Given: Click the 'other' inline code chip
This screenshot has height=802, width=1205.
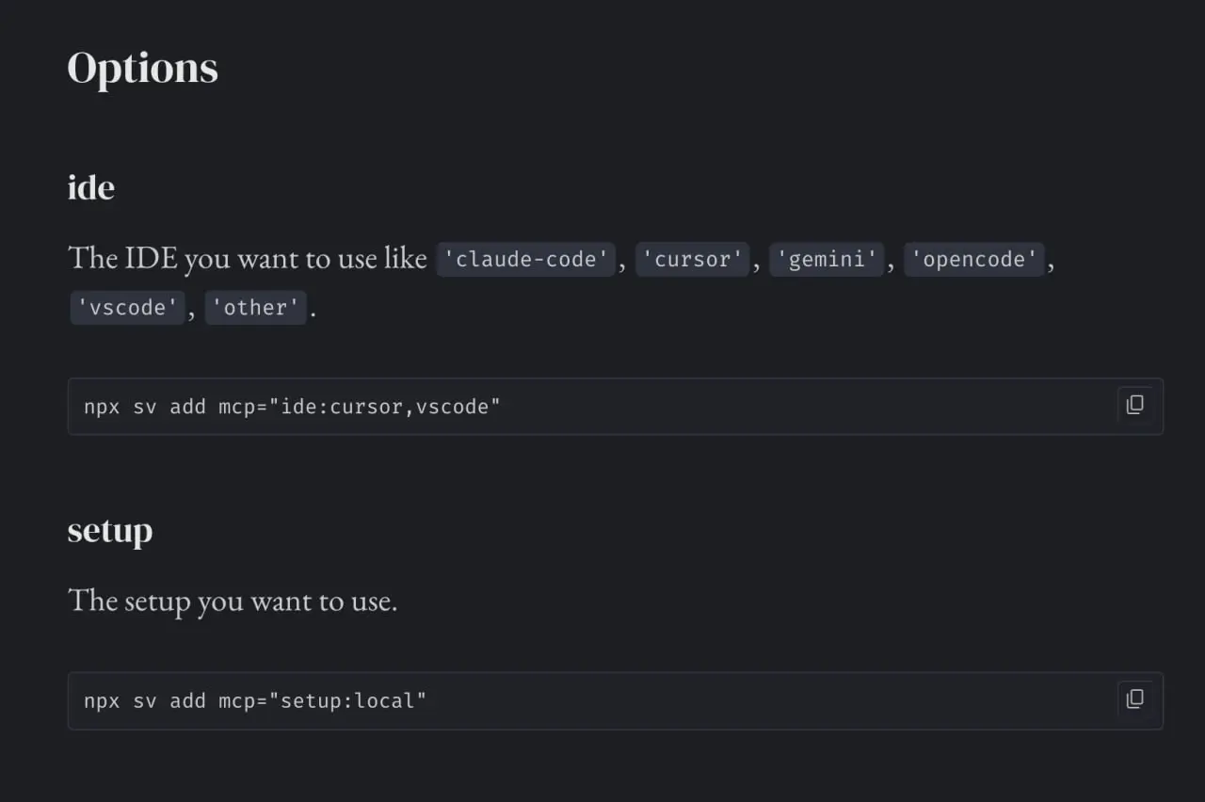Looking at the screenshot, I should coord(255,308).
